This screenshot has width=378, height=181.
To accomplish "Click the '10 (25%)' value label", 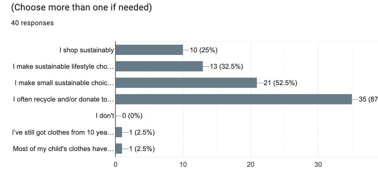I will [204, 50].
